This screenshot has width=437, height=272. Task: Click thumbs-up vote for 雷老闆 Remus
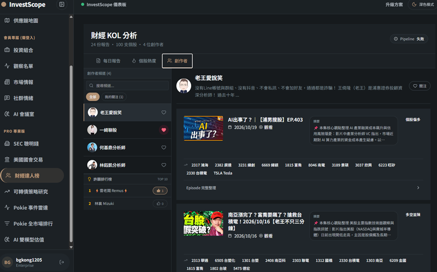tap(160, 191)
